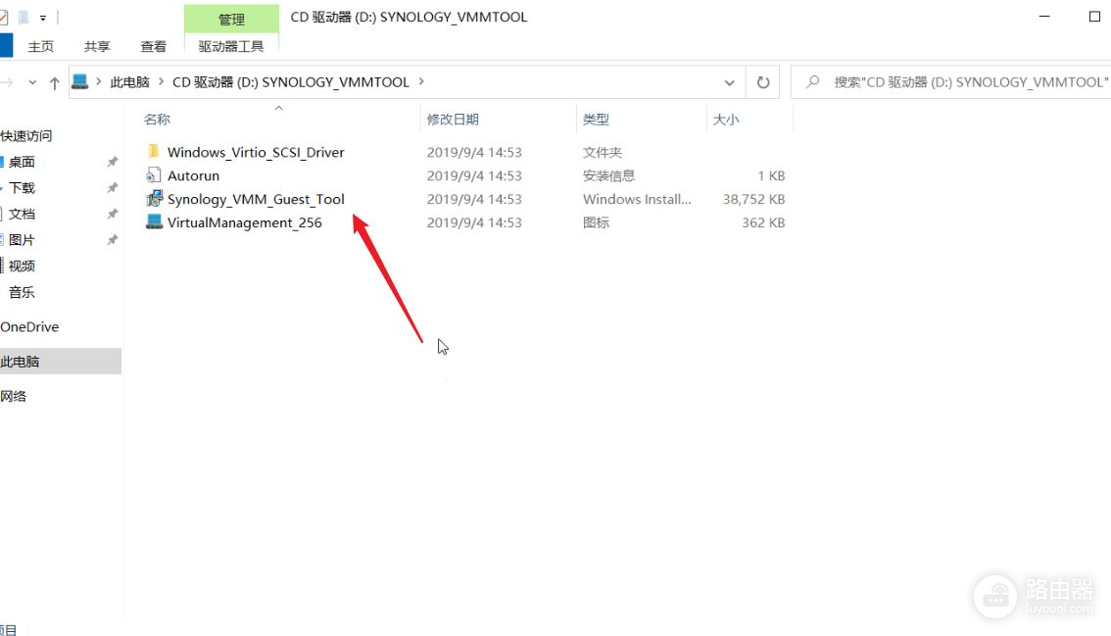
Task: Open the 主页 ribbon tab
Action: click(40, 46)
